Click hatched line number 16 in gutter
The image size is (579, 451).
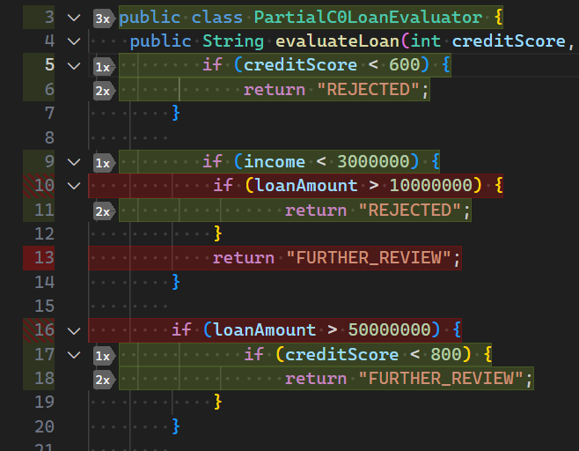44,329
